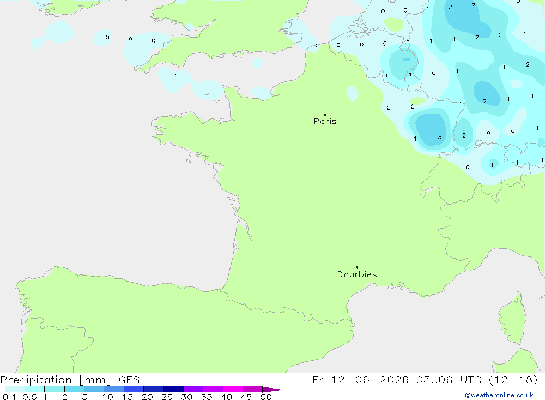
Task: Click the legend scale value '50'
Action: 266,397
